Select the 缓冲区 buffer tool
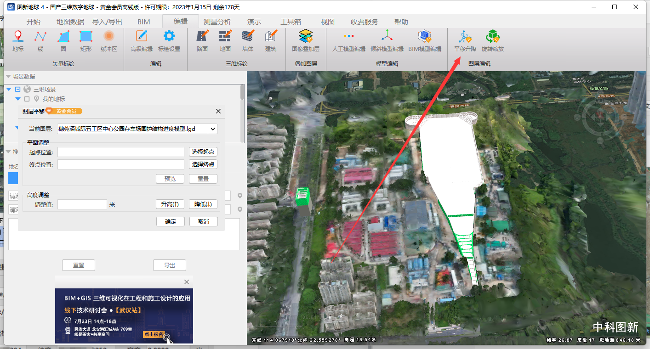 pos(109,41)
